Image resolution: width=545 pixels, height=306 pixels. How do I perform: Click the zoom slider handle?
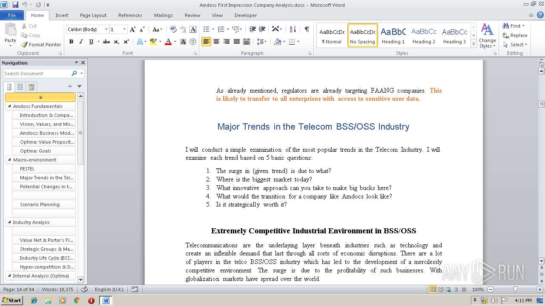click(x=515, y=289)
